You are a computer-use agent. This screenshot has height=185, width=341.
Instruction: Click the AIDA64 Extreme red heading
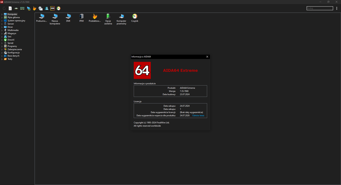[180, 70]
